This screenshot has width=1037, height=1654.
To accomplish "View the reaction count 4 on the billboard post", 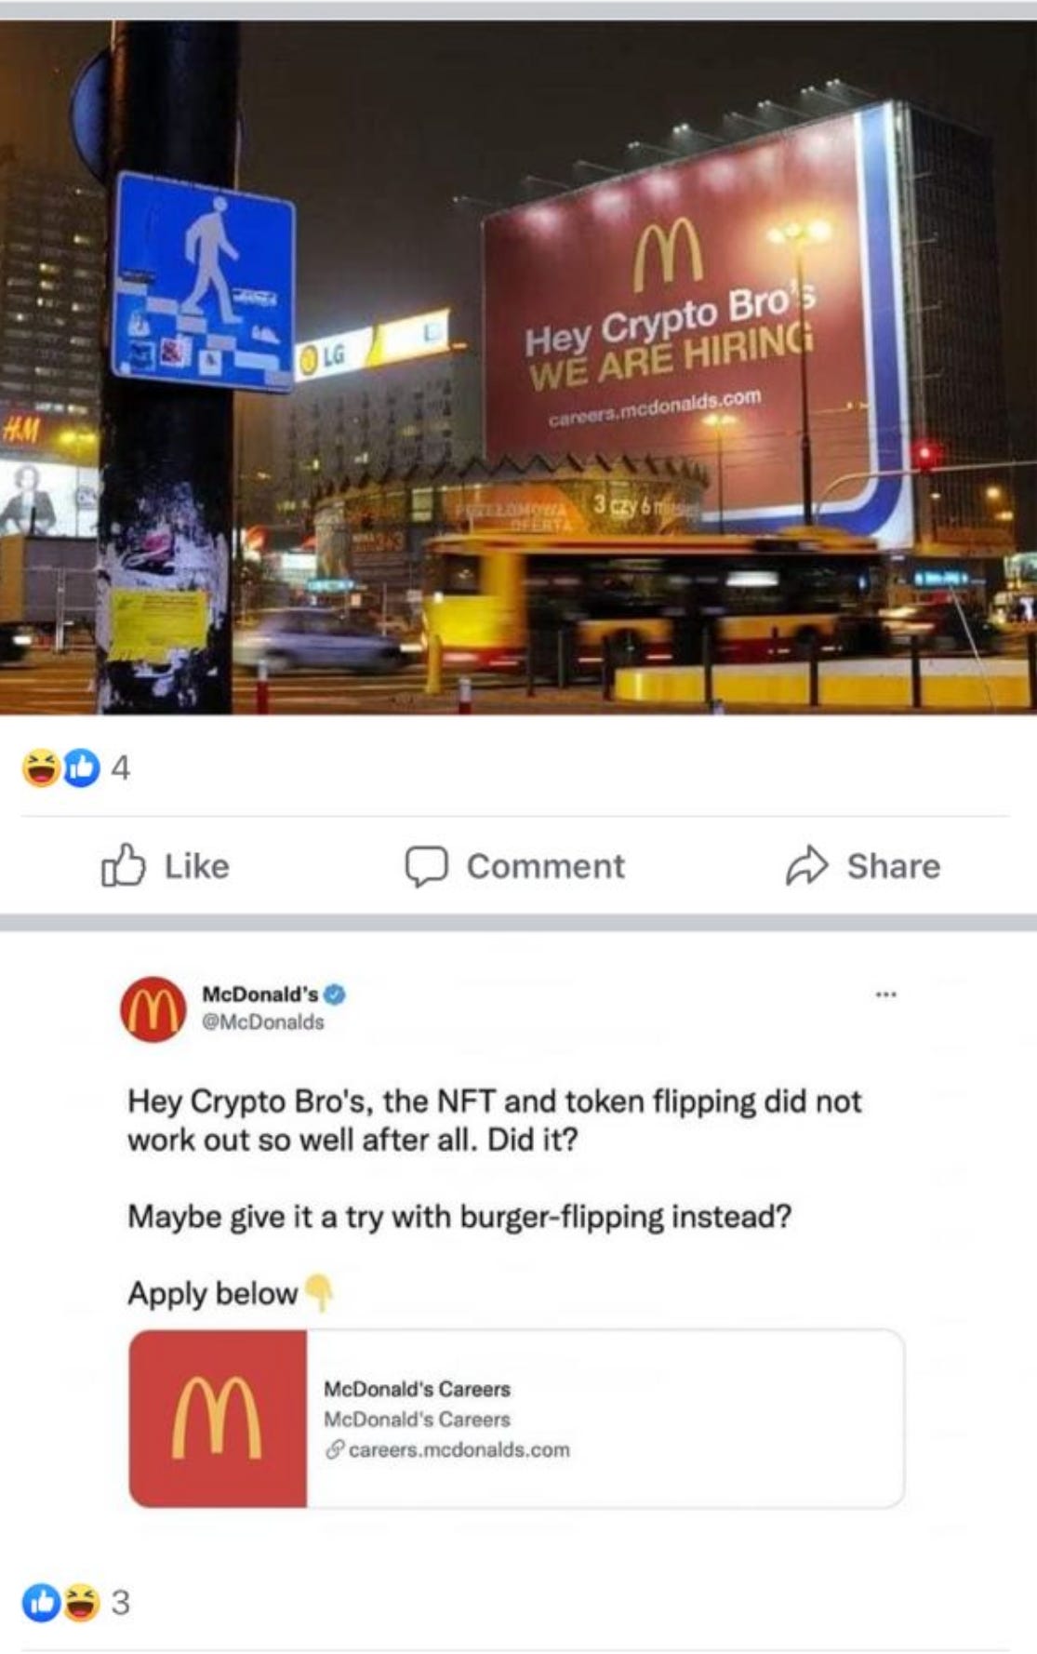I will click(x=121, y=767).
